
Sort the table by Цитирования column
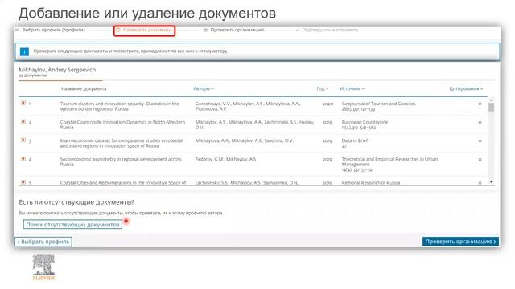[466, 88]
